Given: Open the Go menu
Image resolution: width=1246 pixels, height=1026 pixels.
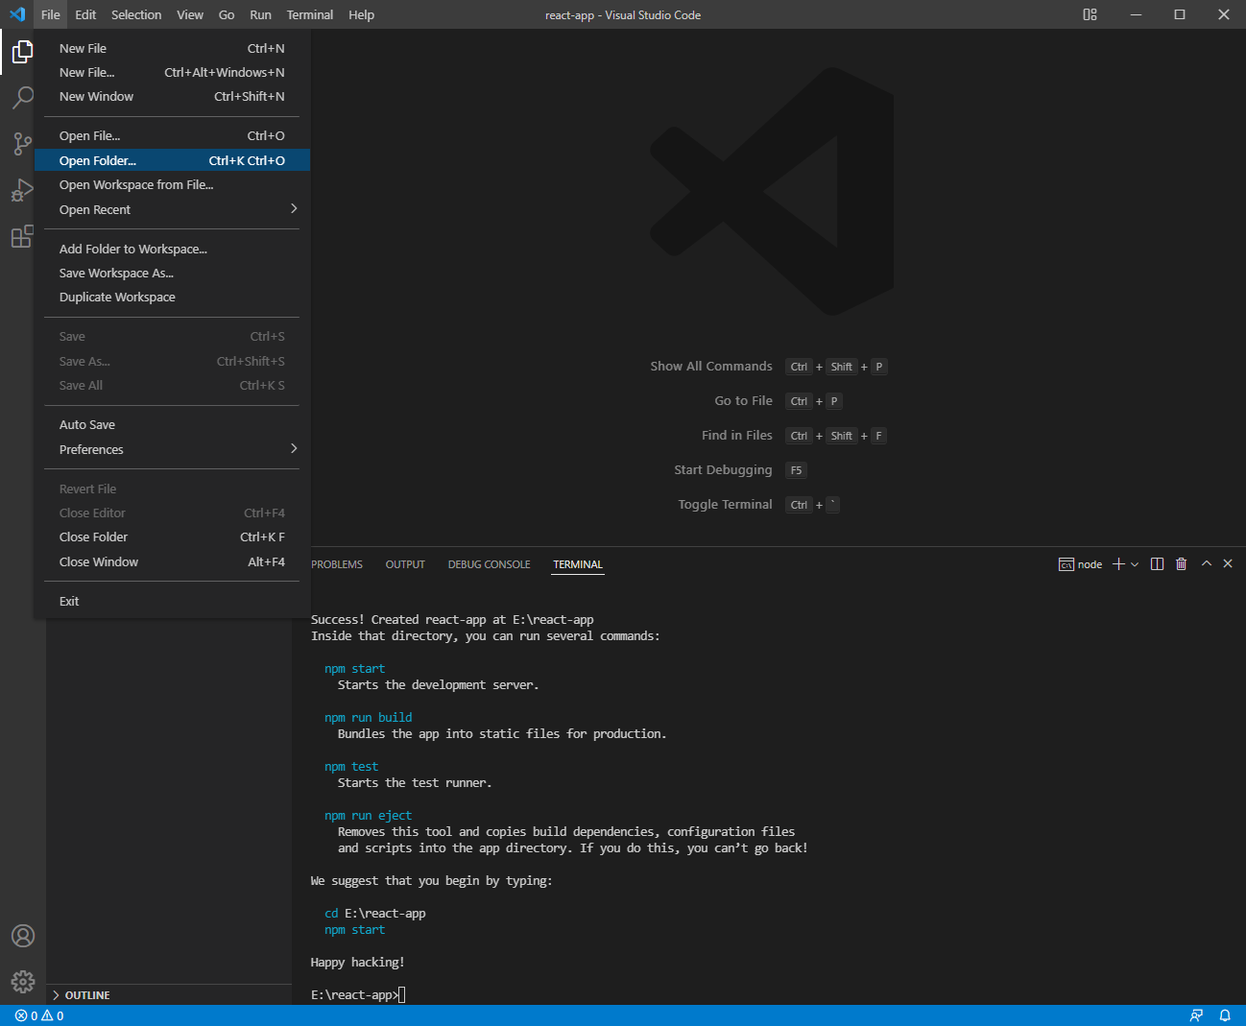Looking at the screenshot, I should pyautogui.click(x=227, y=14).
